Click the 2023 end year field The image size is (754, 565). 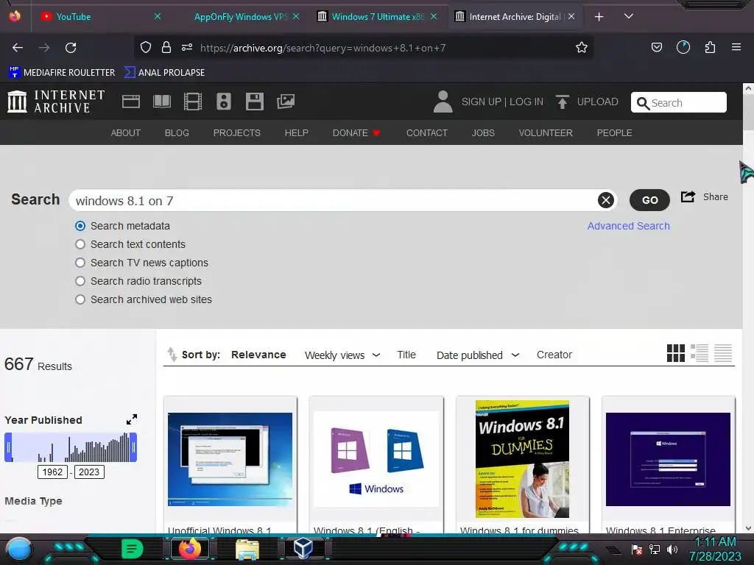tap(89, 472)
